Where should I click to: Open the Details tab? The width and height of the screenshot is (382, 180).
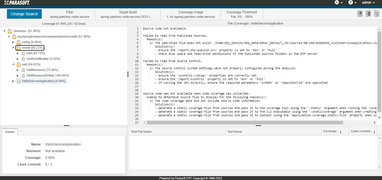tap(10, 132)
